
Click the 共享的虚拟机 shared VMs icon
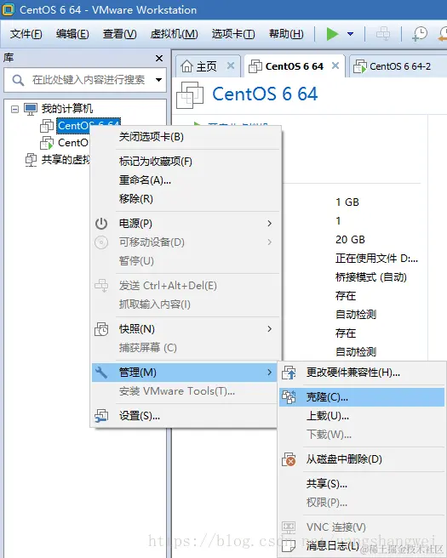pyautogui.click(x=31, y=160)
